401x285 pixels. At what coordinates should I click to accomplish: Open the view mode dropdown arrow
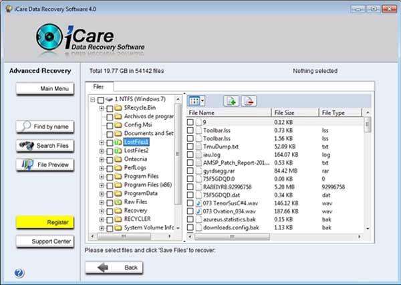203,101
